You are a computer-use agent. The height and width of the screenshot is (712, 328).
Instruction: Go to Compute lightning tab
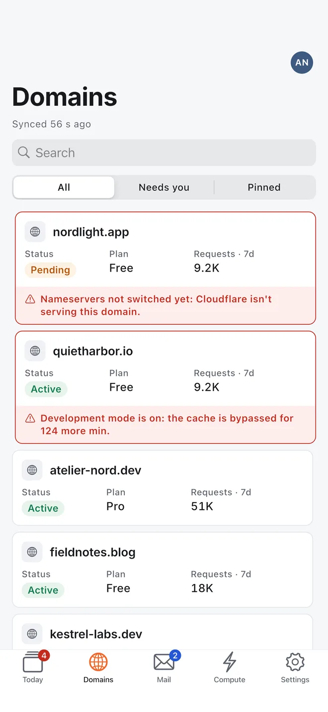pos(230,667)
